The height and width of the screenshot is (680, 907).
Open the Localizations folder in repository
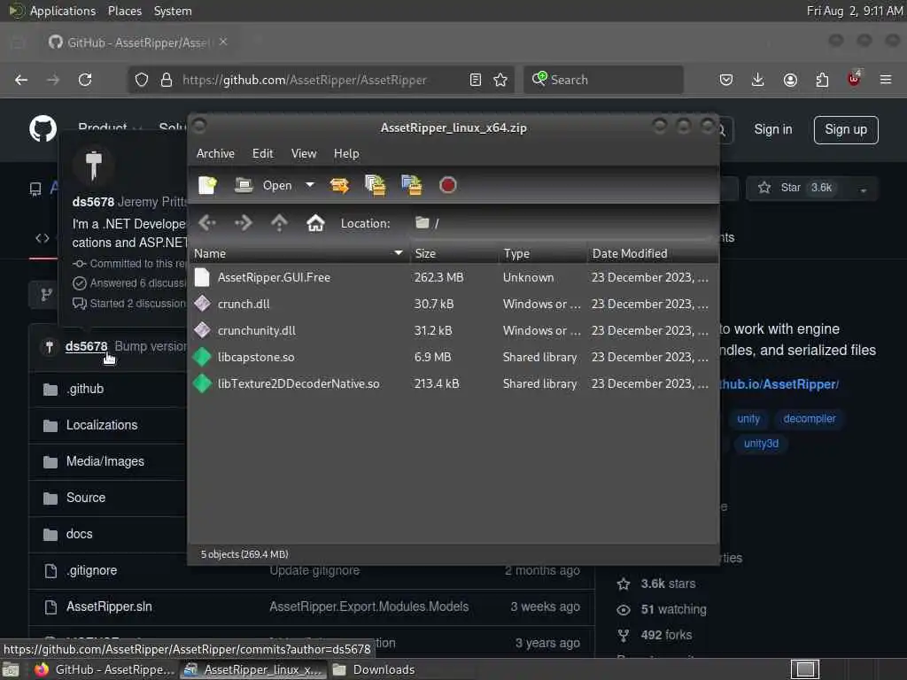pos(102,425)
